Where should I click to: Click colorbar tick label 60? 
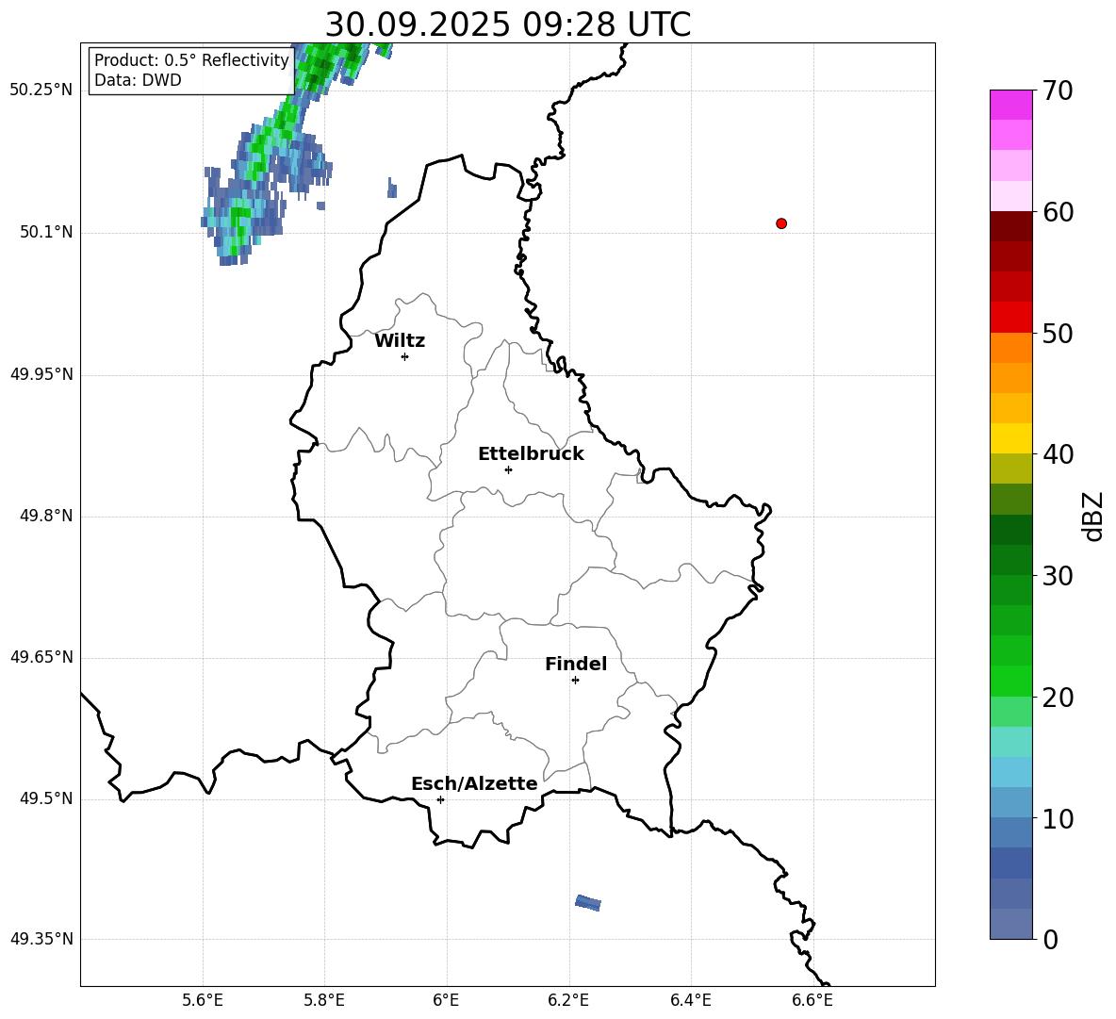point(1058,212)
